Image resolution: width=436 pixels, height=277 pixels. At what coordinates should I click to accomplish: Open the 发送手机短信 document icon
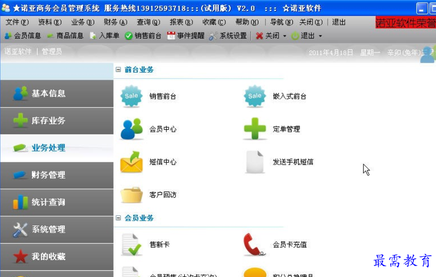click(x=255, y=162)
